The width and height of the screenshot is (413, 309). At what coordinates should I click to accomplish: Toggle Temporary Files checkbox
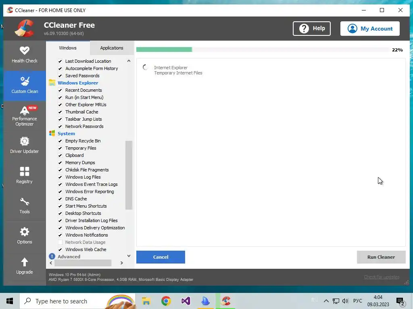pyautogui.click(x=60, y=148)
